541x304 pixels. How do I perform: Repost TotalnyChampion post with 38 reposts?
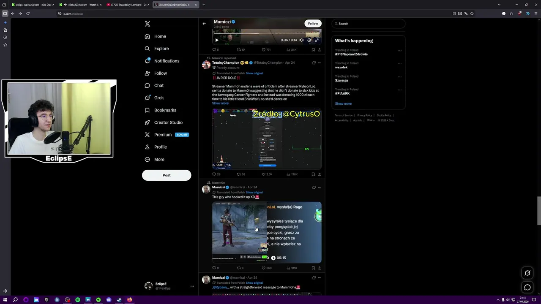click(240, 174)
